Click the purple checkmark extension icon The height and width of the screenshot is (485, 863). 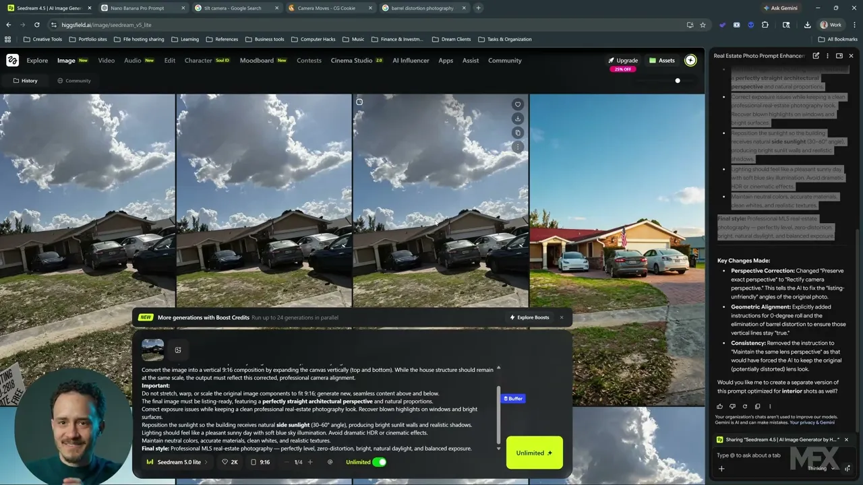point(722,25)
